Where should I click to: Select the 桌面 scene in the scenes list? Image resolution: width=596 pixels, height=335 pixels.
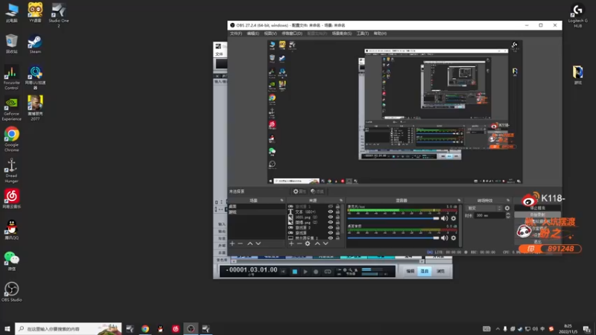coord(256,207)
